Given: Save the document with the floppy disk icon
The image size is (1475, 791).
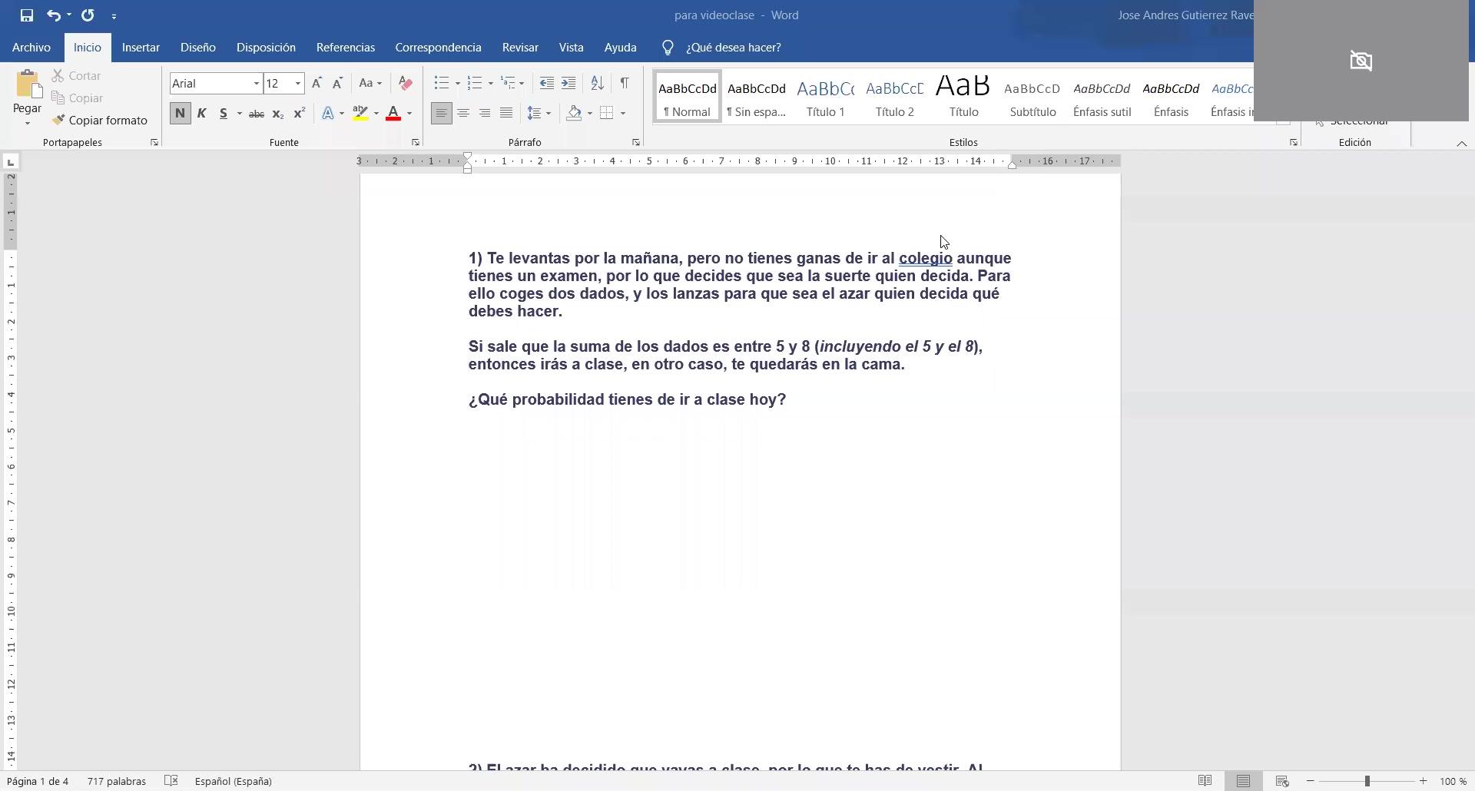Looking at the screenshot, I should (x=27, y=15).
